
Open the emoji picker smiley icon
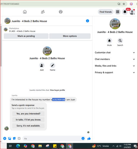point(83,139)
